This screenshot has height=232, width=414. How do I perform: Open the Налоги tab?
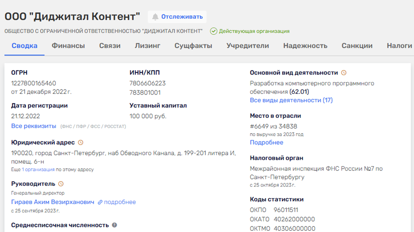click(x=400, y=46)
